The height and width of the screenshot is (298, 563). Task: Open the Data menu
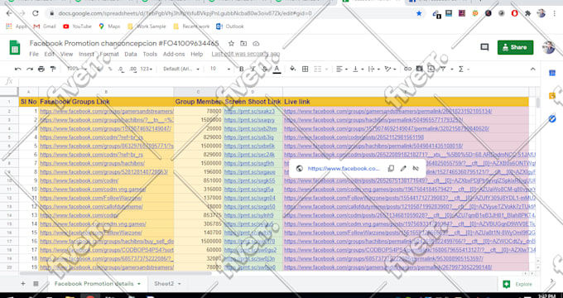tap(131, 54)
